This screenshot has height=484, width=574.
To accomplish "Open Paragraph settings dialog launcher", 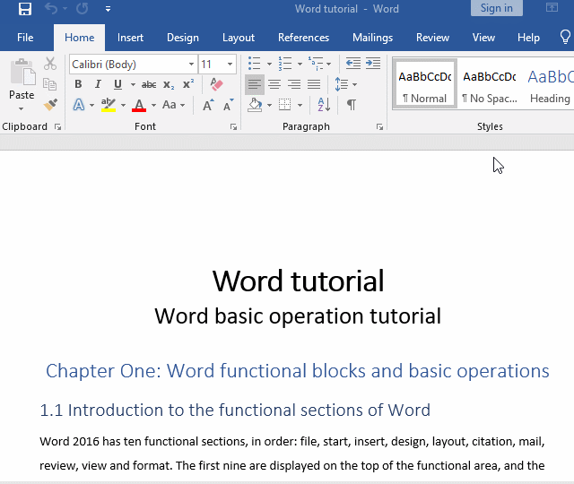I will click(x=379, y=126).
